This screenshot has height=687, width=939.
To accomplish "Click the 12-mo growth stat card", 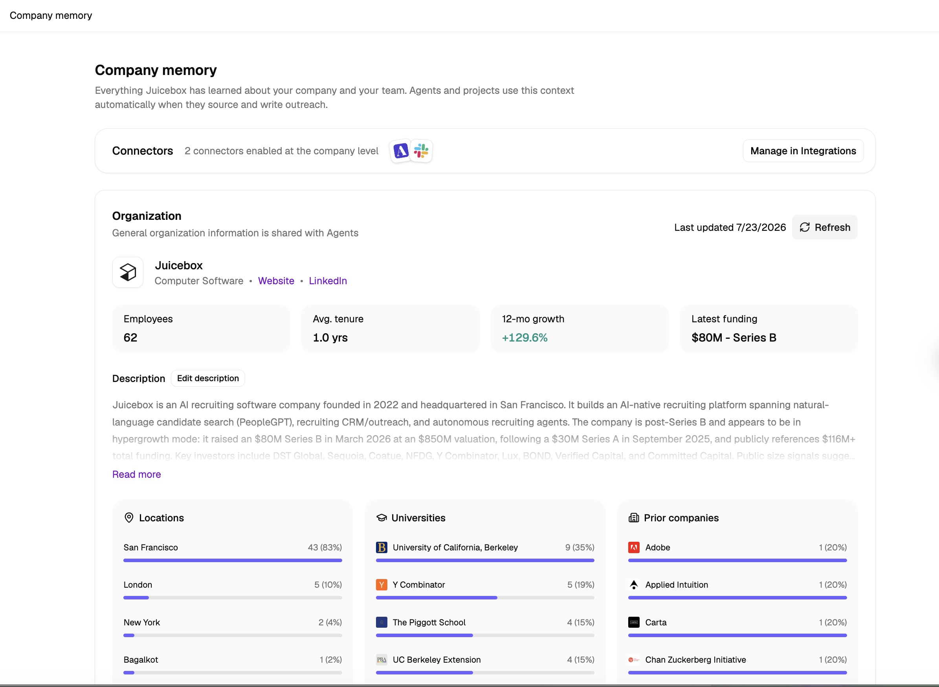I will (580, 329).
